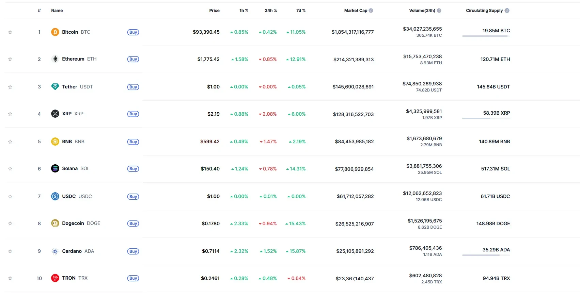Click the Buy button for Tether

(133, 87)
